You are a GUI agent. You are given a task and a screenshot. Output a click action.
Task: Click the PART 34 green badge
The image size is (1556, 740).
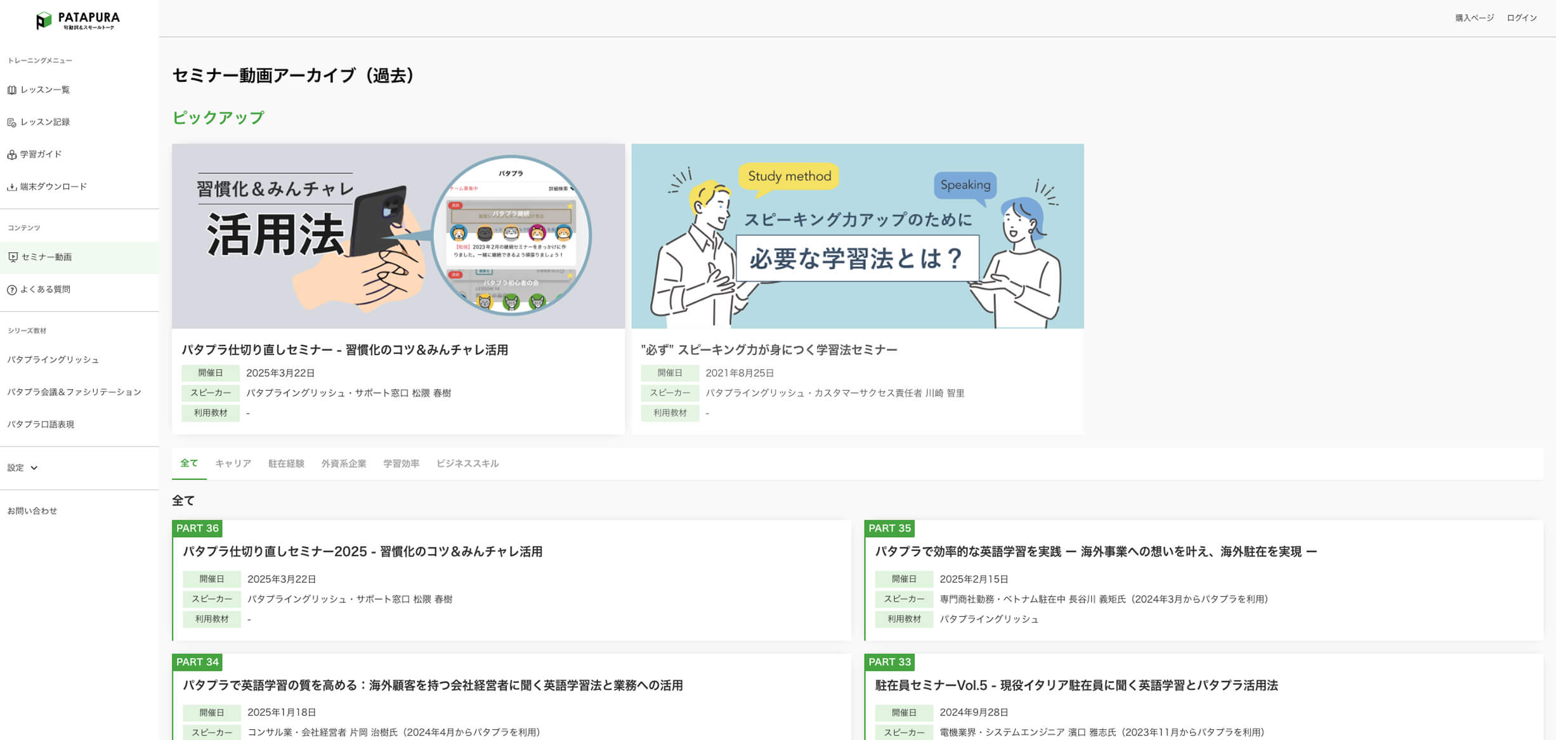click(197, 662)
